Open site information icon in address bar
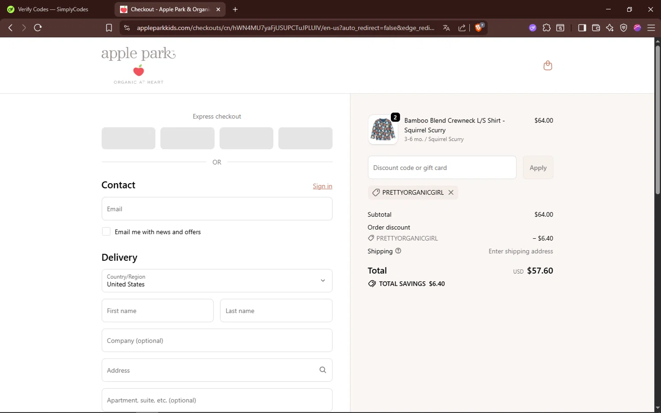This screenshot has width=661, height=413. point(127,28)
